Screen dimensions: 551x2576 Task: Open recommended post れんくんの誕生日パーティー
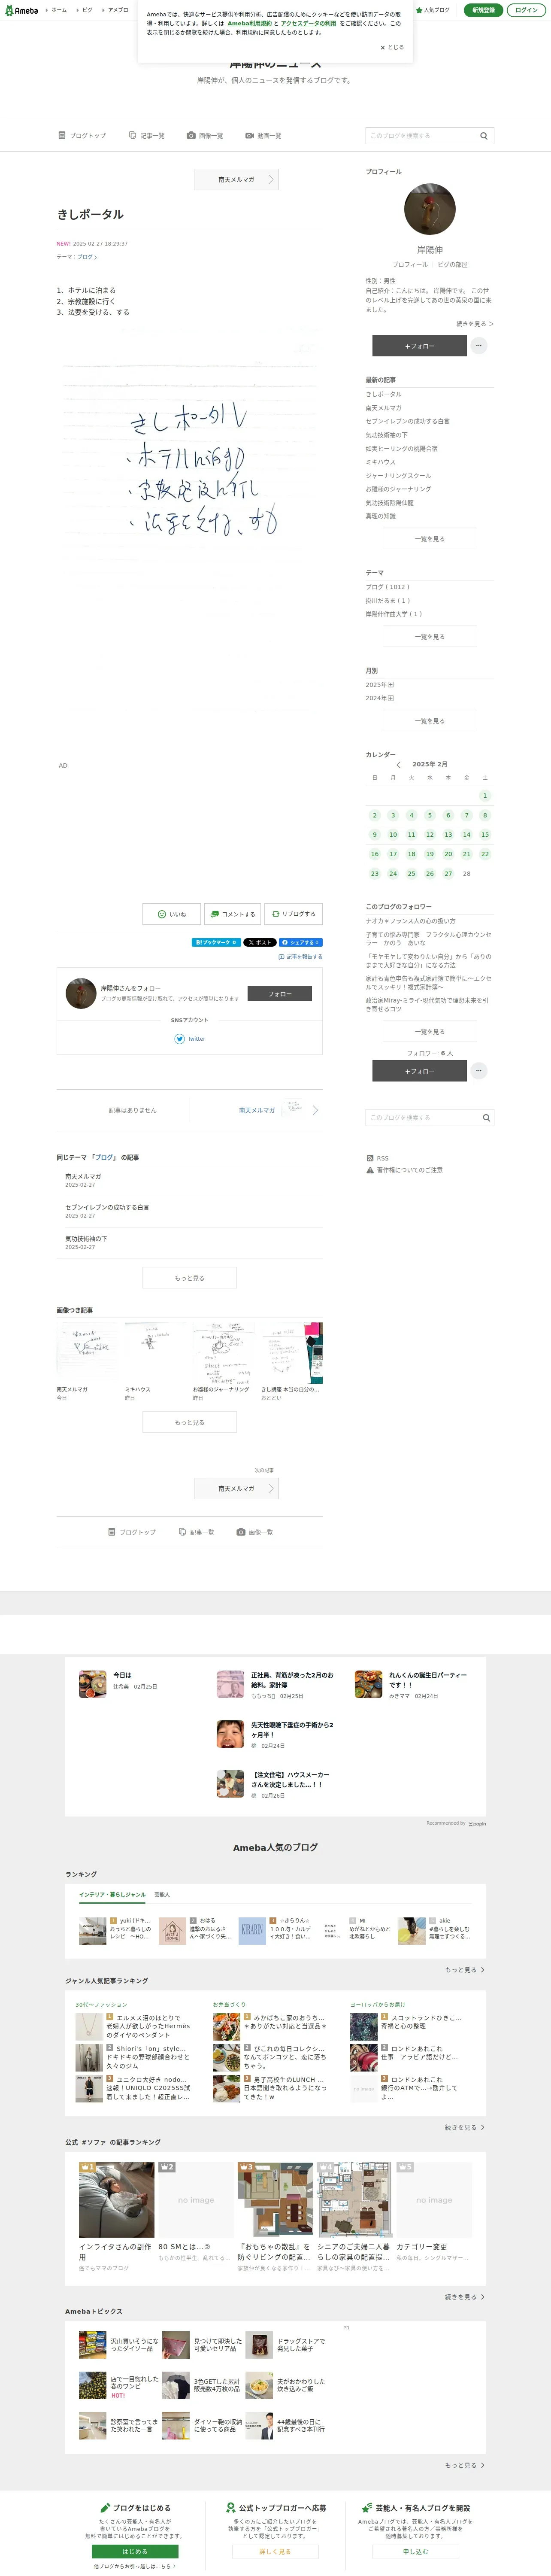point(428,1679)
